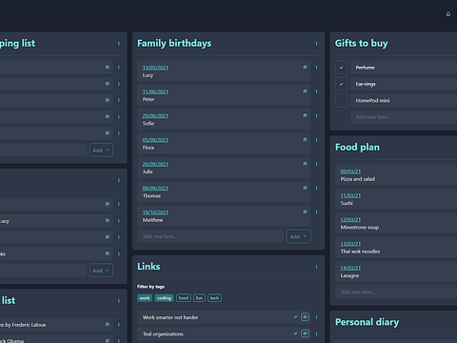Open options menu for Work smarter not harder
This screenshot has width=457, height=343.
(x=316, y=317)
